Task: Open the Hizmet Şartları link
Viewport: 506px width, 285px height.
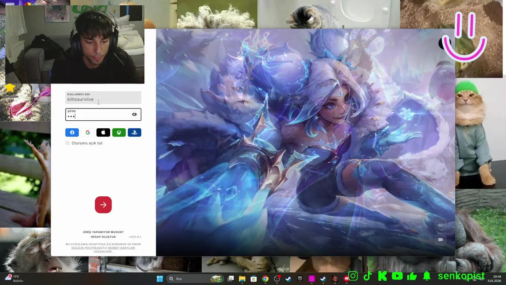Action: pyautogui.click(x=121, y=248)
